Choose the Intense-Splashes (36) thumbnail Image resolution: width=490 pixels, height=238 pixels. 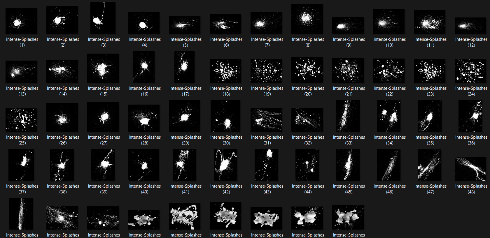point(470,116)
